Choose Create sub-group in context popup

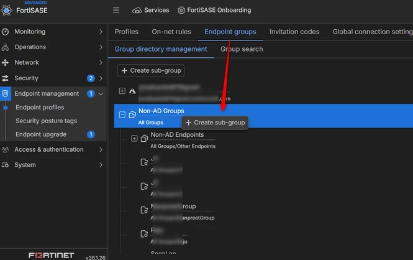215,123
